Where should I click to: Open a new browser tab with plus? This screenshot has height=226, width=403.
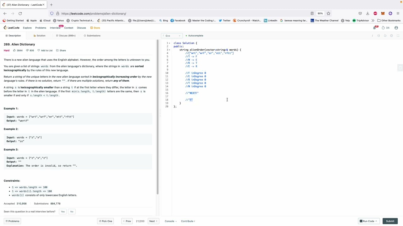(51, 5)
